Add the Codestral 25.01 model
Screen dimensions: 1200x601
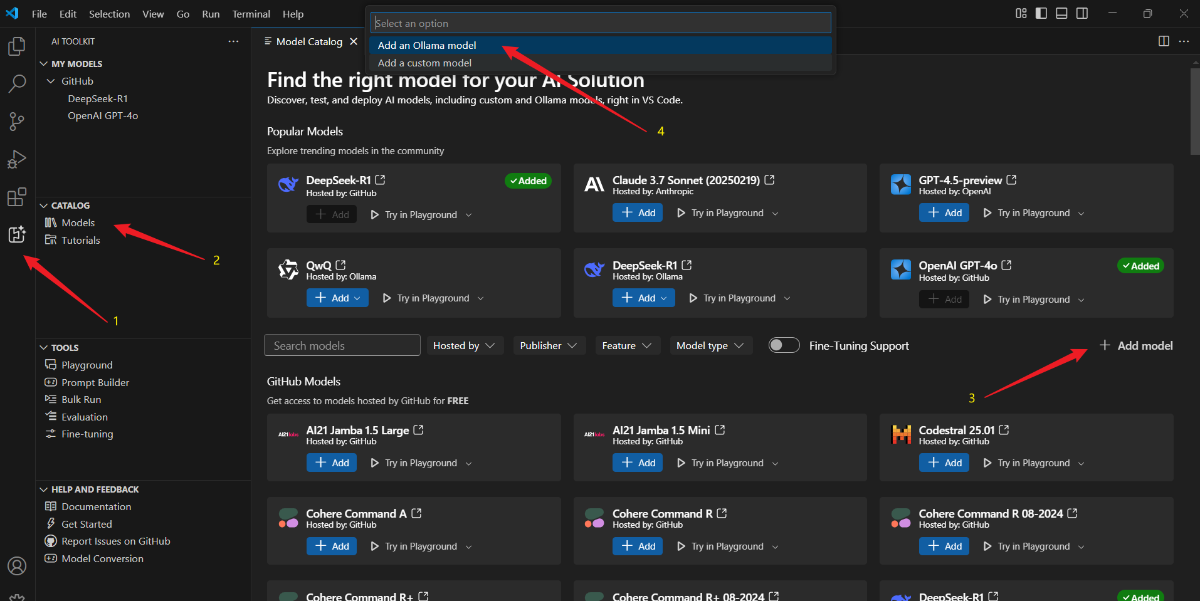pyautogui.click(x=944, y=463)
